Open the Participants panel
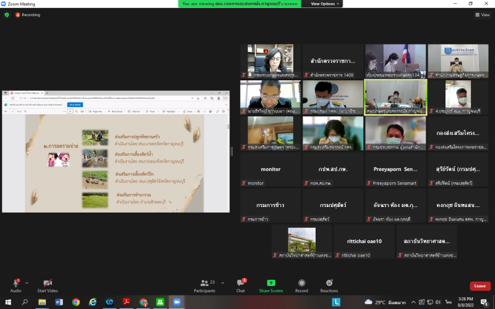This screenshot has width=495, height=309. [x=204, y=283]
